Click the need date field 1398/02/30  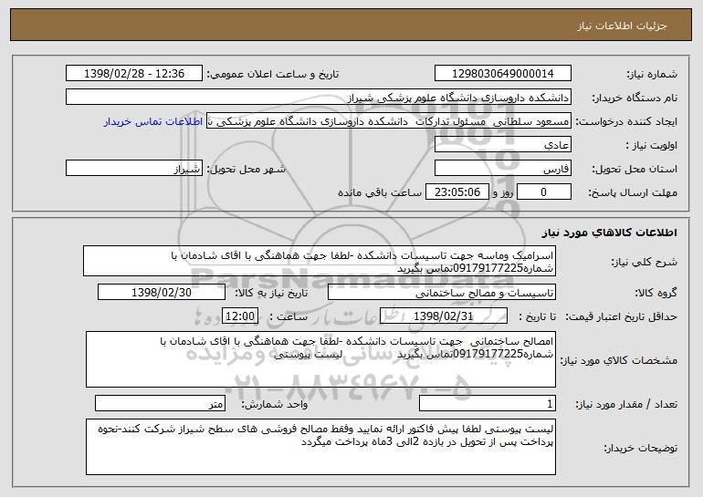click(162, 293)
